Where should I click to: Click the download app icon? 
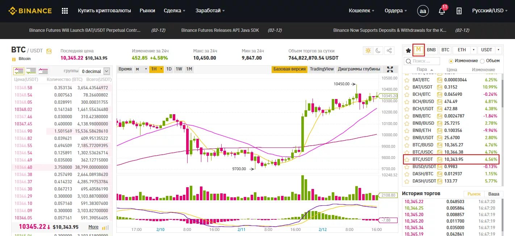click(x=459, y=11)
